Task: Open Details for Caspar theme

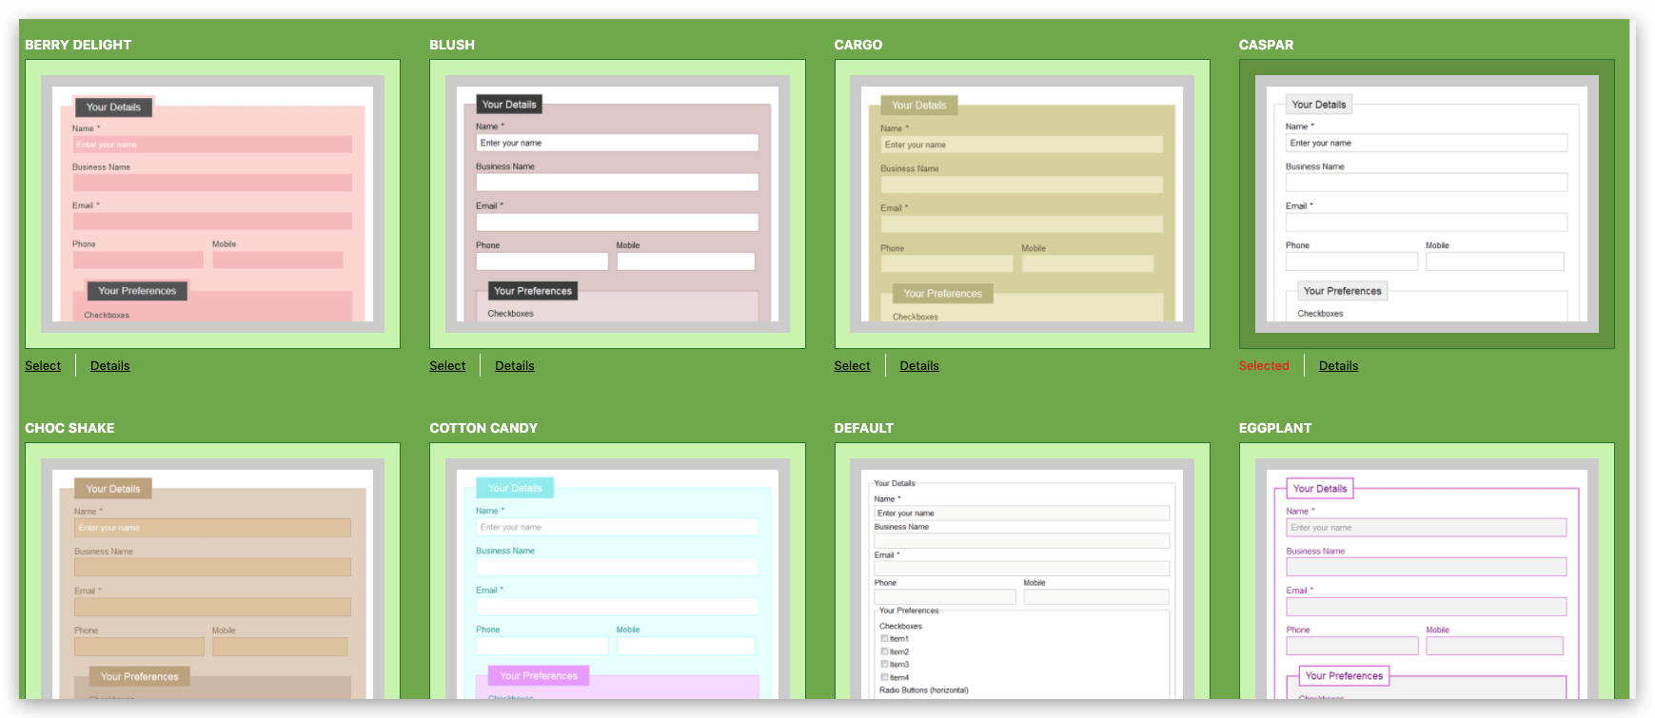Action: click(x=1338, y=366)
